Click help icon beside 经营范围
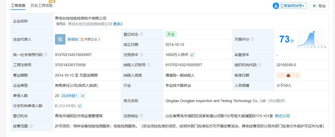 (x=31, y=126)
